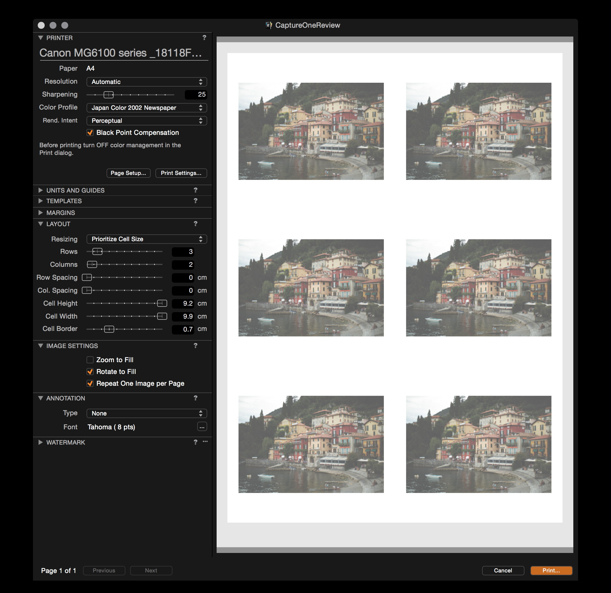
Task: Click the Printer section help question mark
Action: [204, 37]
